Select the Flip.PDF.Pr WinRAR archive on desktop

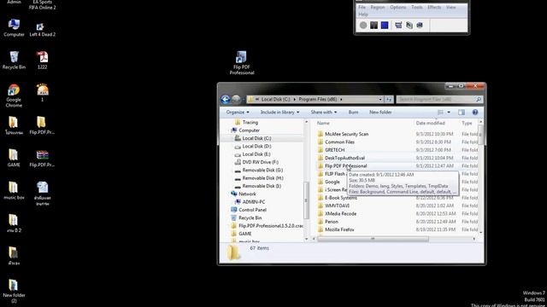pyautogui.click(x=42, y=158)
